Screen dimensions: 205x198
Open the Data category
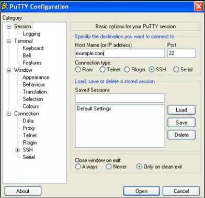click(x=28, y=121)
